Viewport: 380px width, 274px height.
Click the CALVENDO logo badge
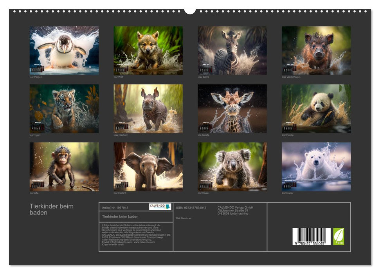[x=160, y=206]
